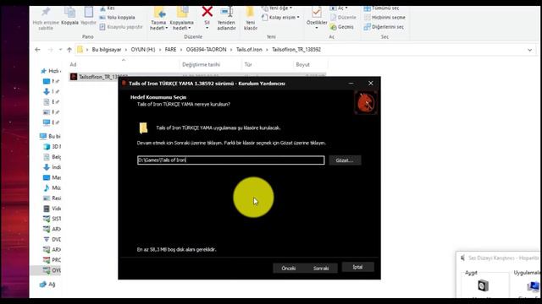This screenshot has height=304, width=542.
Task: Click the Yeniden adlandır rename icon
Action: pos(226,13)
